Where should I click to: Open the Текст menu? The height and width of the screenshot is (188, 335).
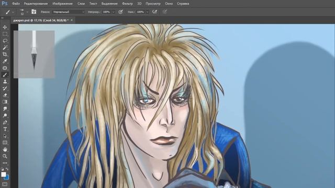pyautogui.click(x=93, y=4)
